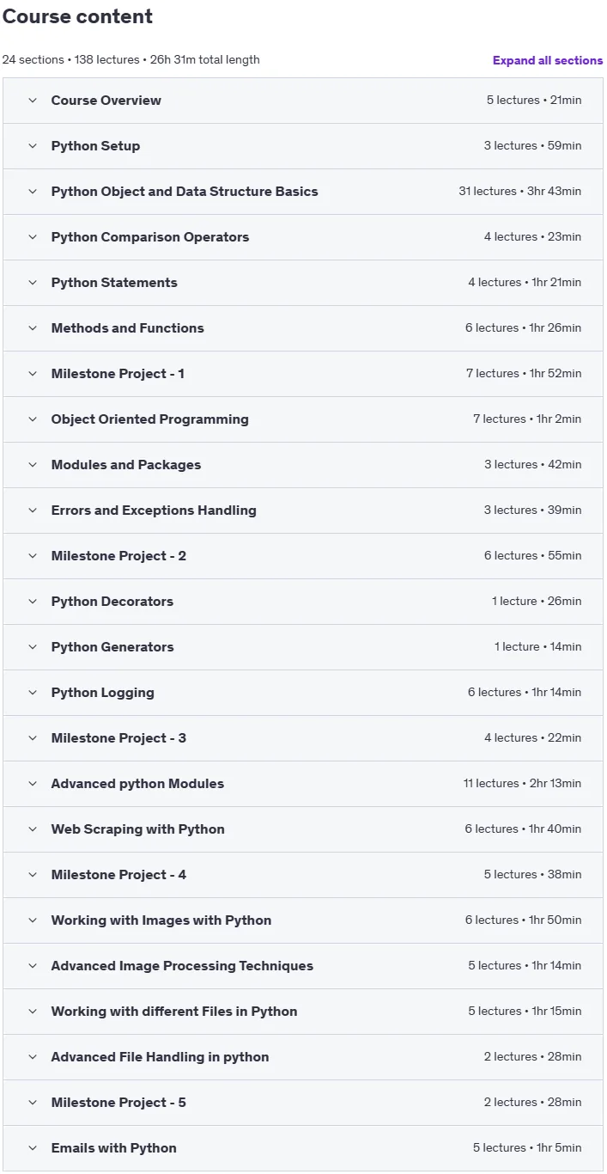
Task: Select the Python Generators section title
Action: (112, 647)
